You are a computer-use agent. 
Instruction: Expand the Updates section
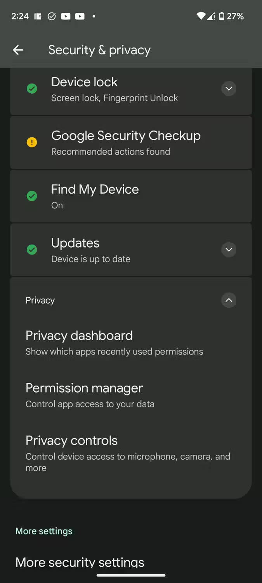click(x=229, y=250)
